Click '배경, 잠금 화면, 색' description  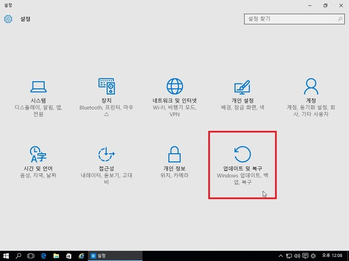243,107
